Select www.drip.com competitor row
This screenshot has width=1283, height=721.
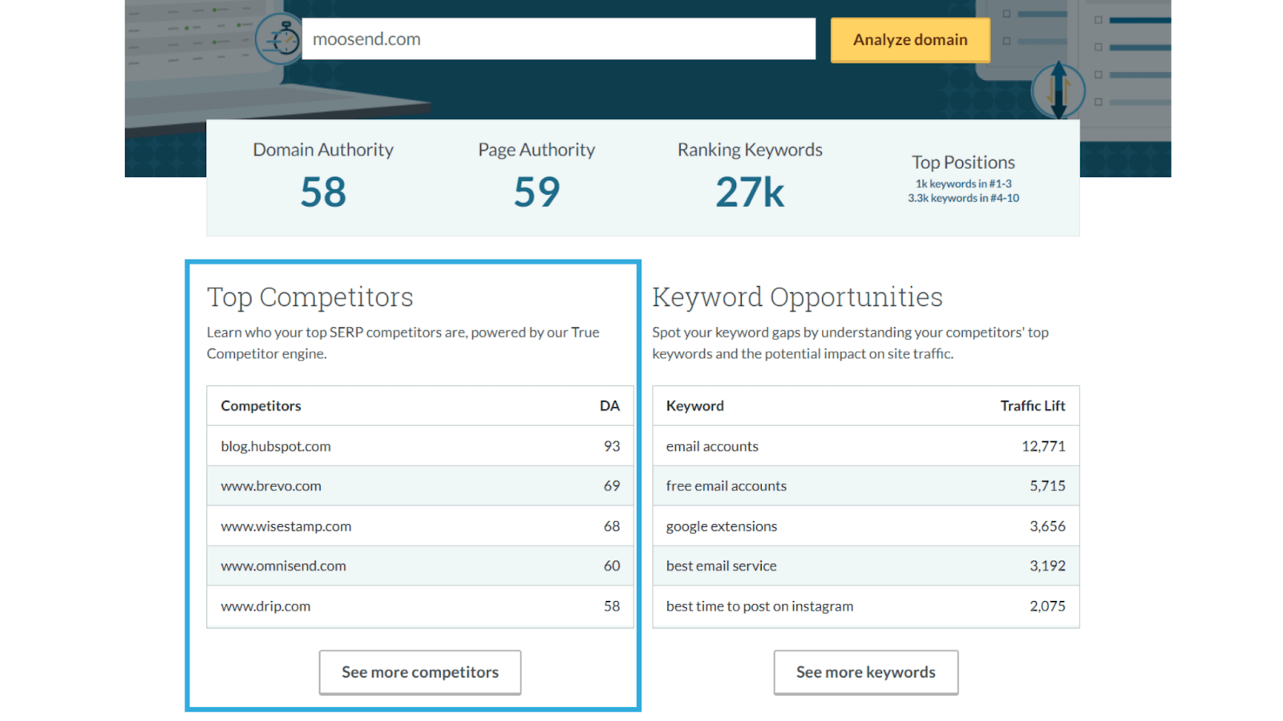point(420,606)
